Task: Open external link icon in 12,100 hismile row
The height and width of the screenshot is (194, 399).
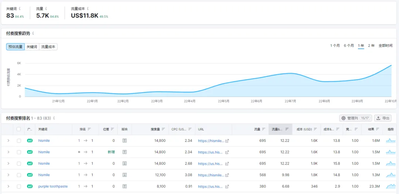Action: pos(227,175)
